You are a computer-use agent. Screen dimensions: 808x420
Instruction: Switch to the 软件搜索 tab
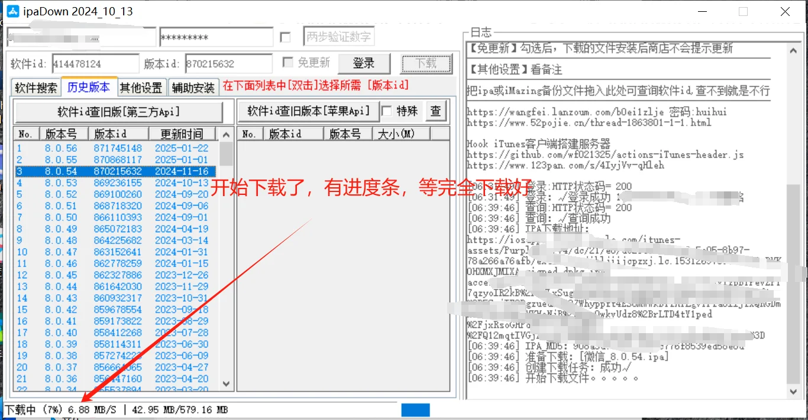point(35,86)
